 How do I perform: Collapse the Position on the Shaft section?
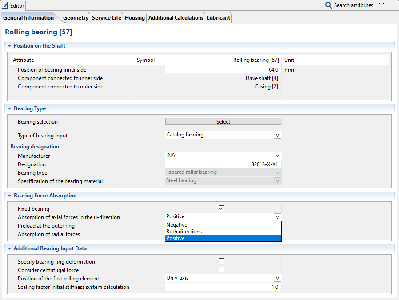[x=9, y=46]
